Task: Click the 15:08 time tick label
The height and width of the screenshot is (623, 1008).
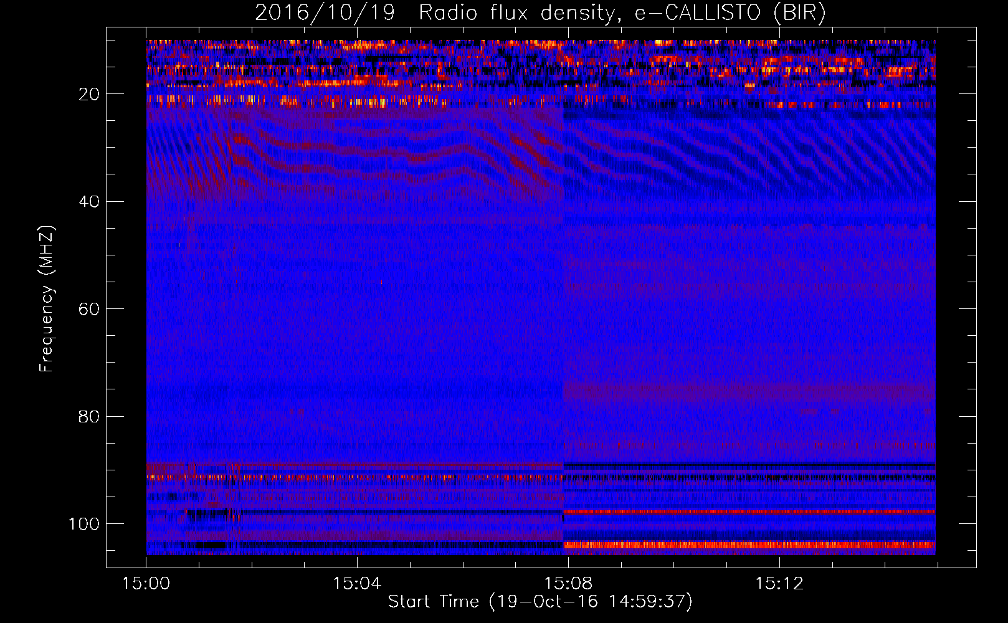Action: (568, 584)
